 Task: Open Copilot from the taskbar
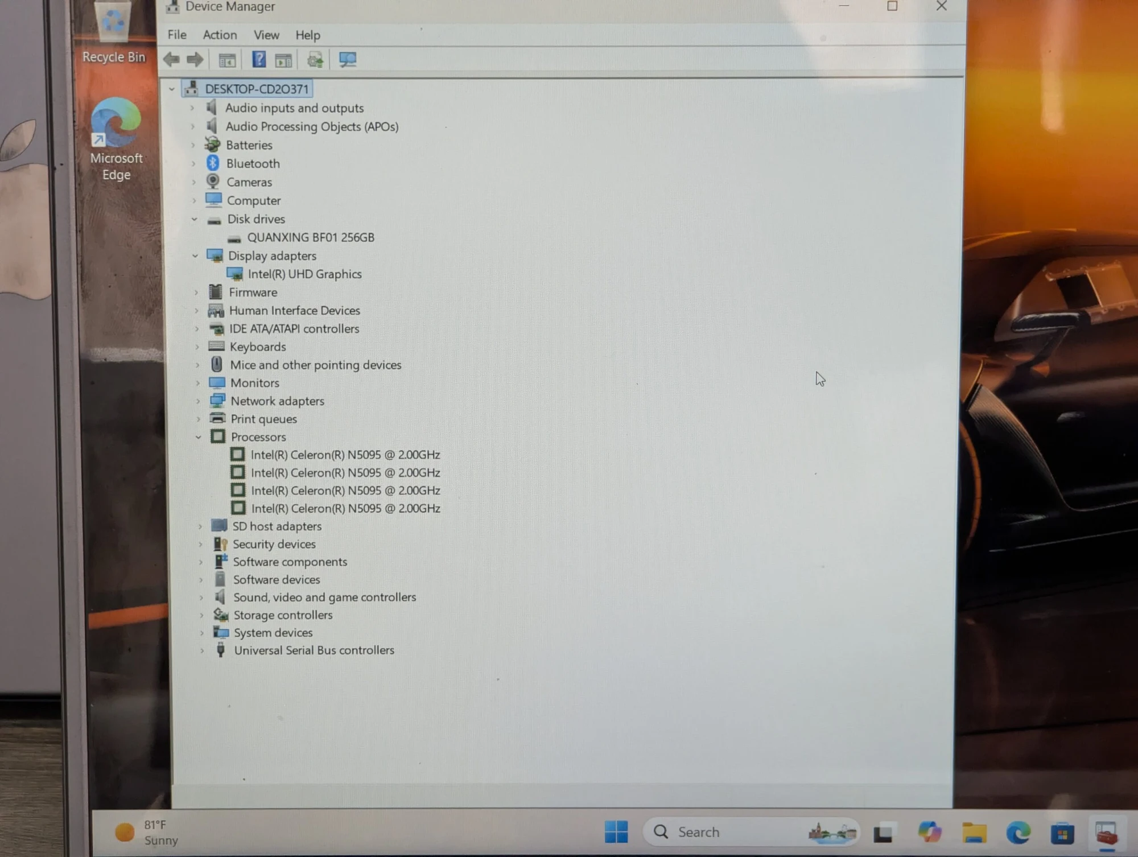coord(929,832)
